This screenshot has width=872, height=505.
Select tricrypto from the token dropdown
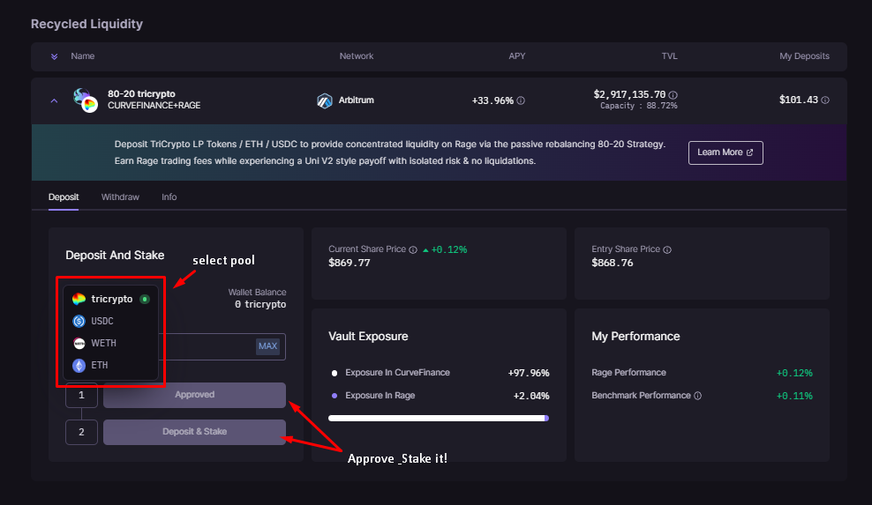tap(110, 299)
